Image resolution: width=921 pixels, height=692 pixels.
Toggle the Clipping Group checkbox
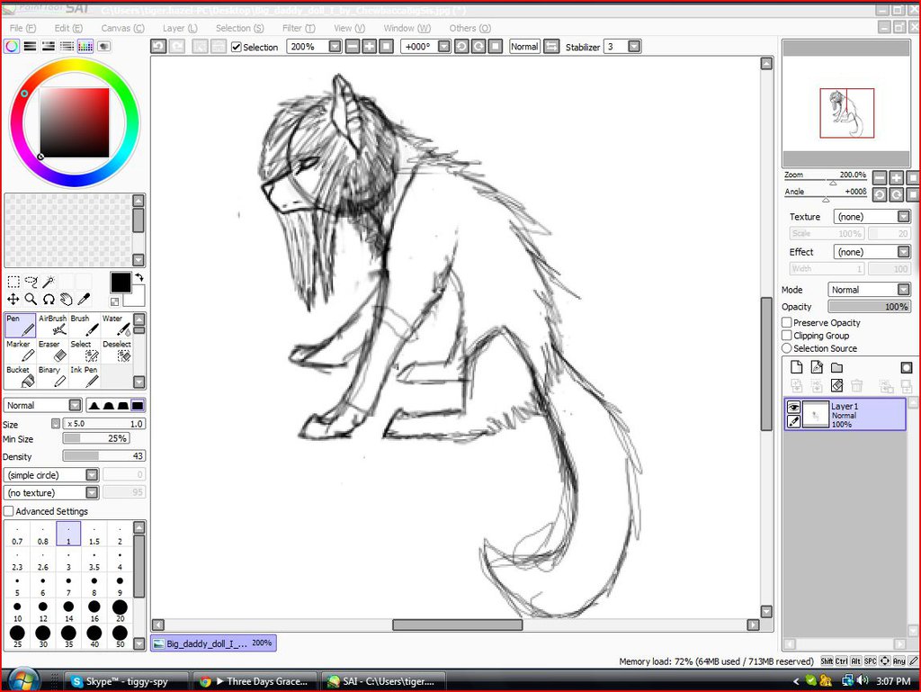[787, 336]
